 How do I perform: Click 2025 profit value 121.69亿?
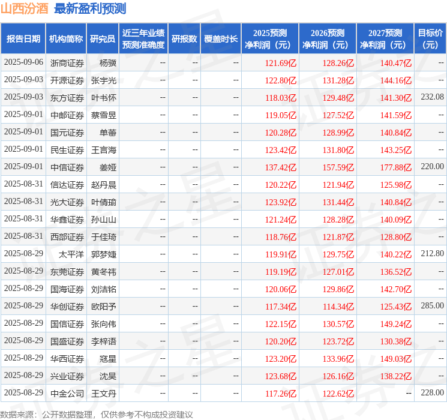click(281, 63)
